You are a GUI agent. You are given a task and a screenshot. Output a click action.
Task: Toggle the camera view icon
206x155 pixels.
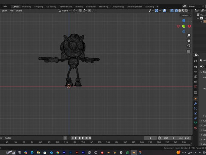pyautogui.click(x=189, y=46)
